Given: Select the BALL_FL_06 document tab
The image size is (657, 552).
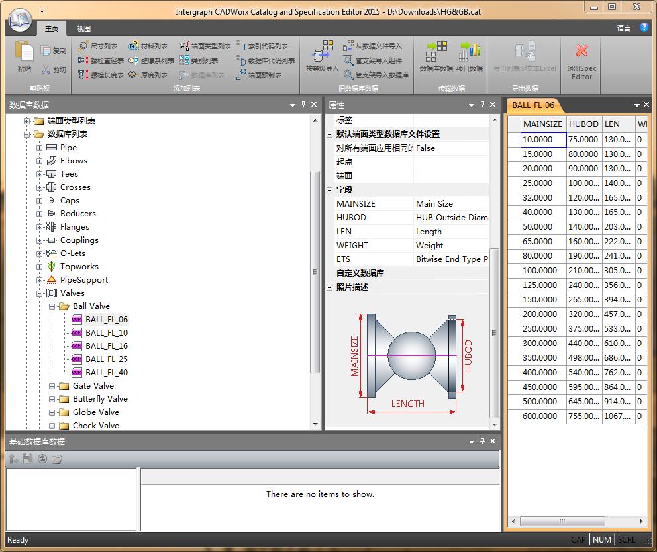Looking at the screenshot, I should pos(533,105).
